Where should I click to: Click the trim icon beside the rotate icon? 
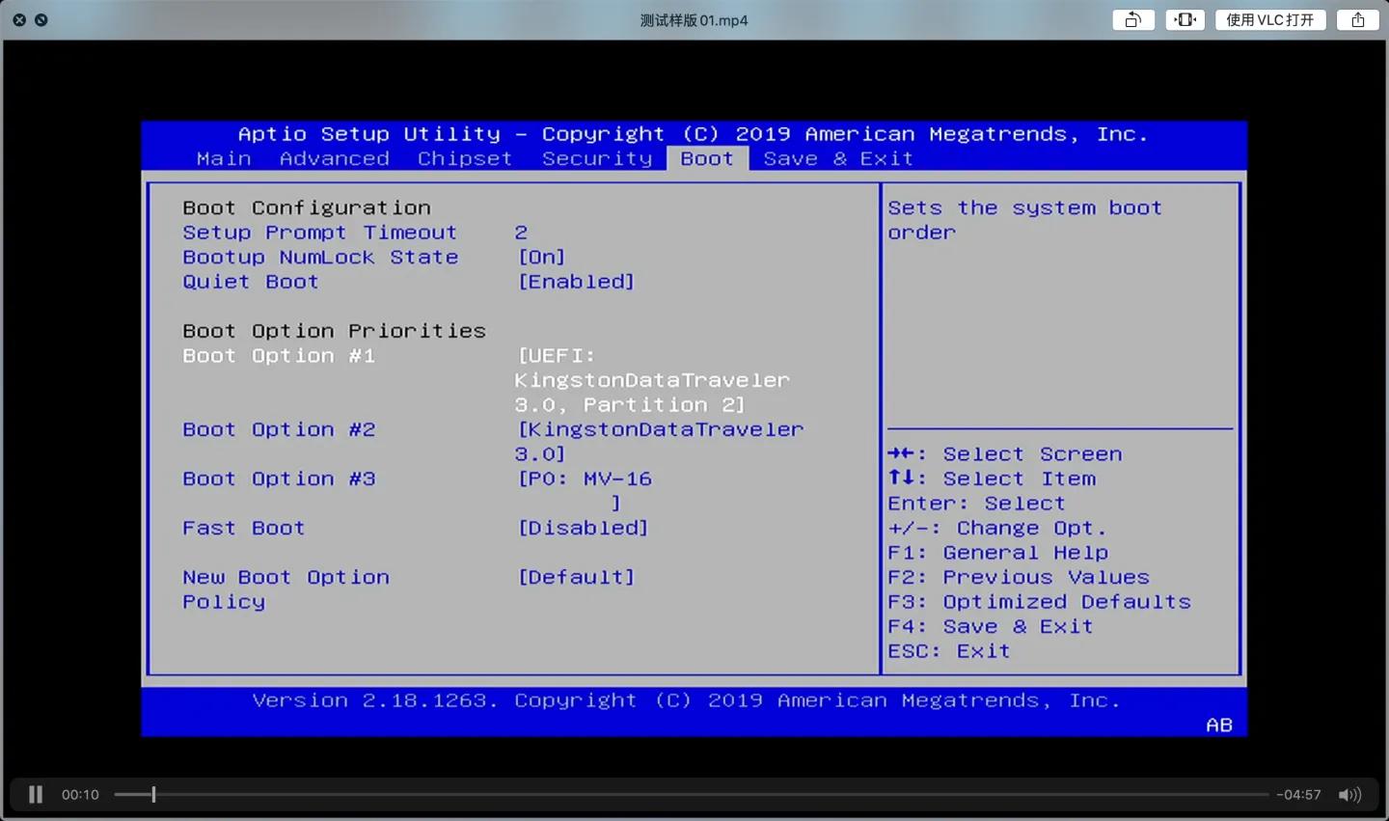click(x=1185, y=20)
